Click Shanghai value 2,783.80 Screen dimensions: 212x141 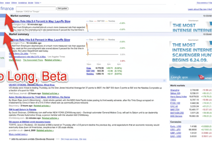[194, 90]
